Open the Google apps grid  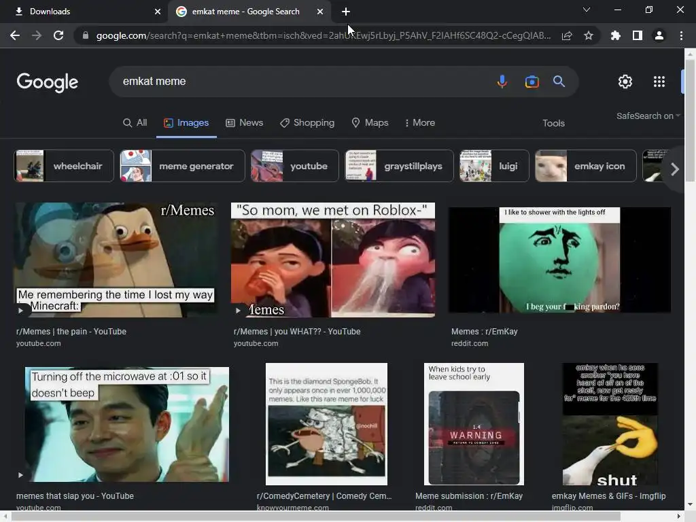coord(659,82)
